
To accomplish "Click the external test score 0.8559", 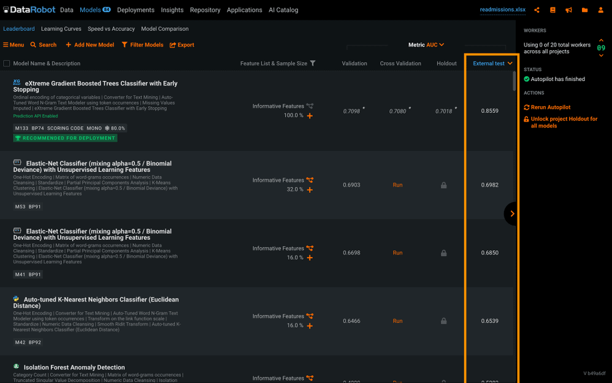I will (x=489, y=110).
